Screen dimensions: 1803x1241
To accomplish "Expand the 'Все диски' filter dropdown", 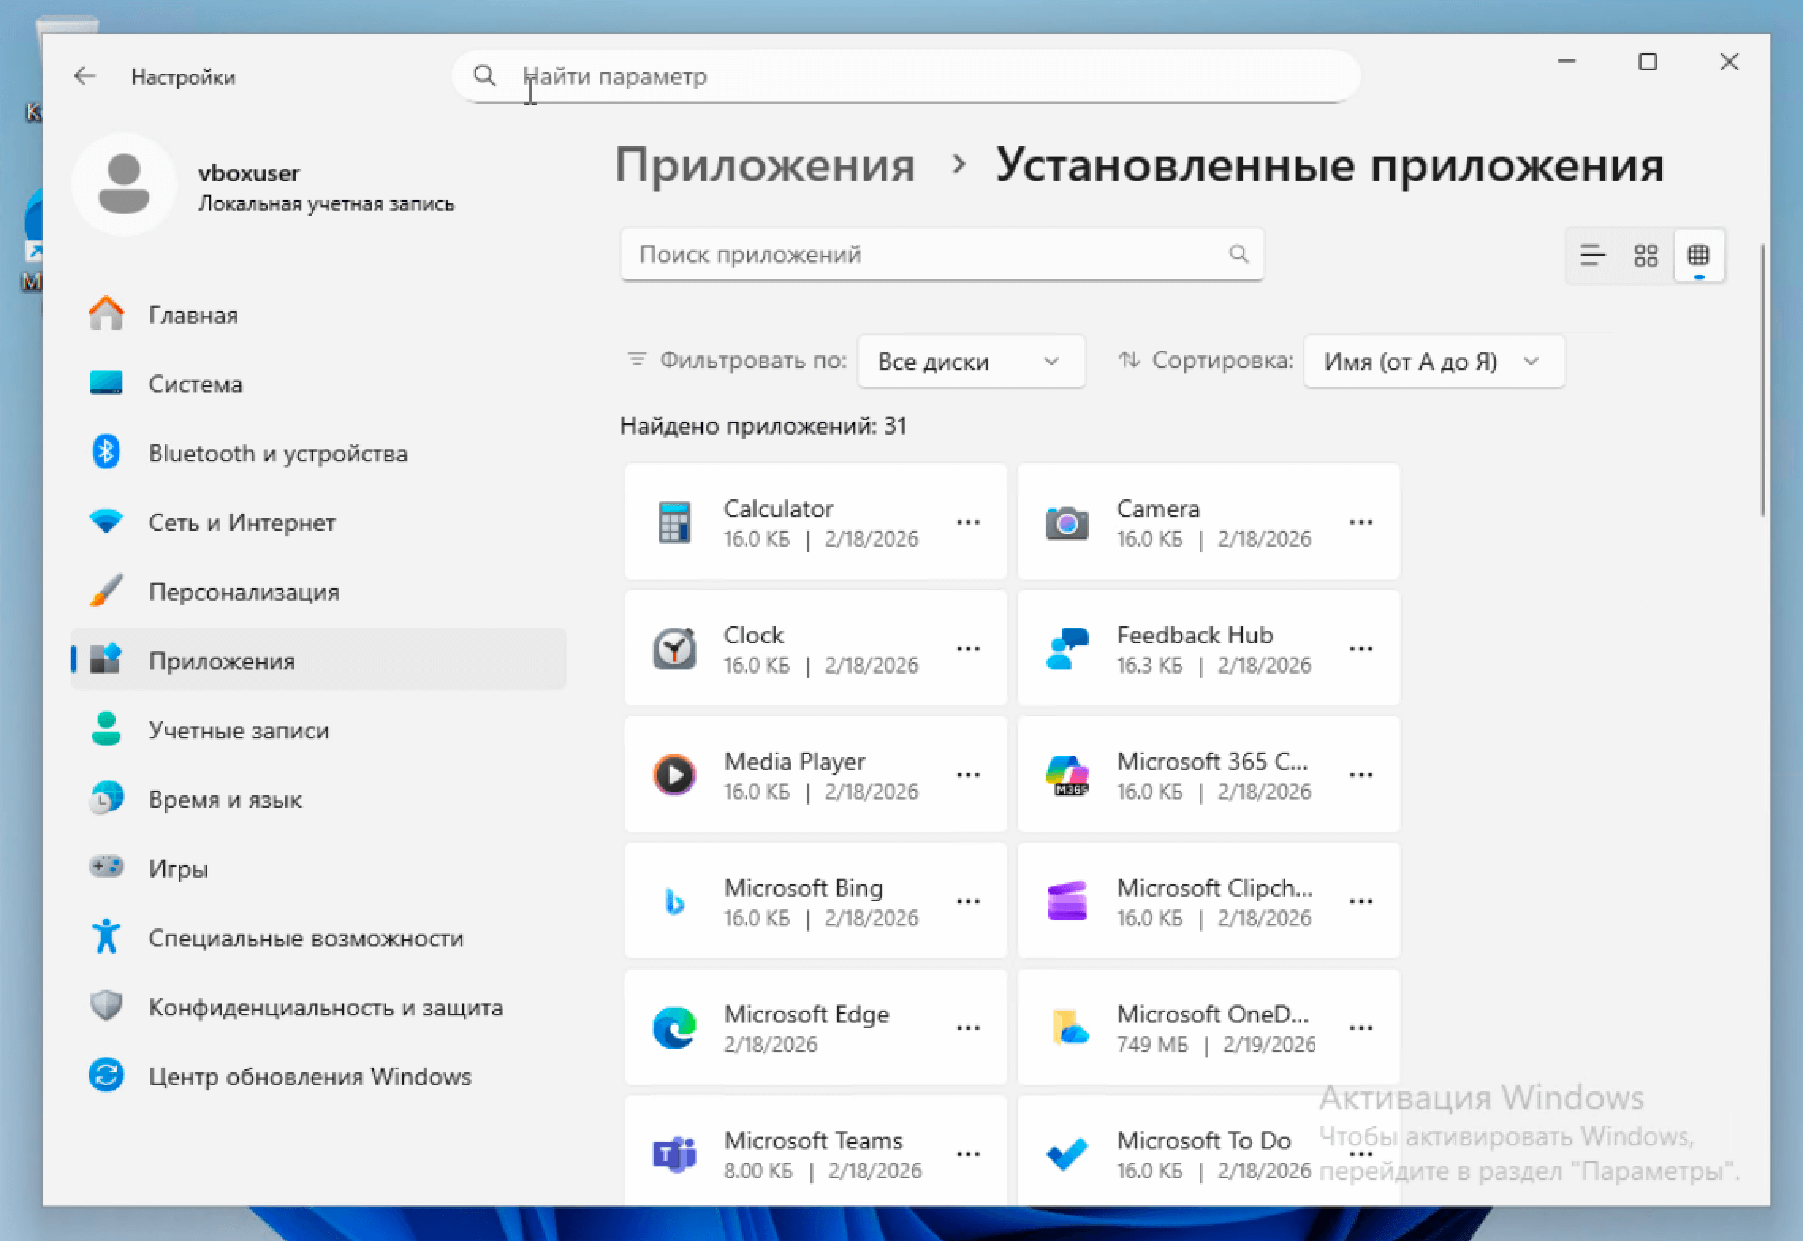I will [x=970, y=361].
